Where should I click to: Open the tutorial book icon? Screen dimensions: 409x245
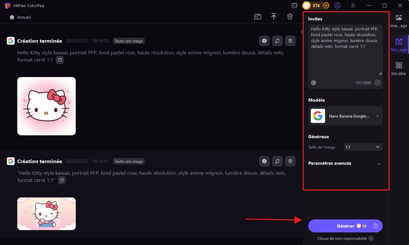point(258,17)
